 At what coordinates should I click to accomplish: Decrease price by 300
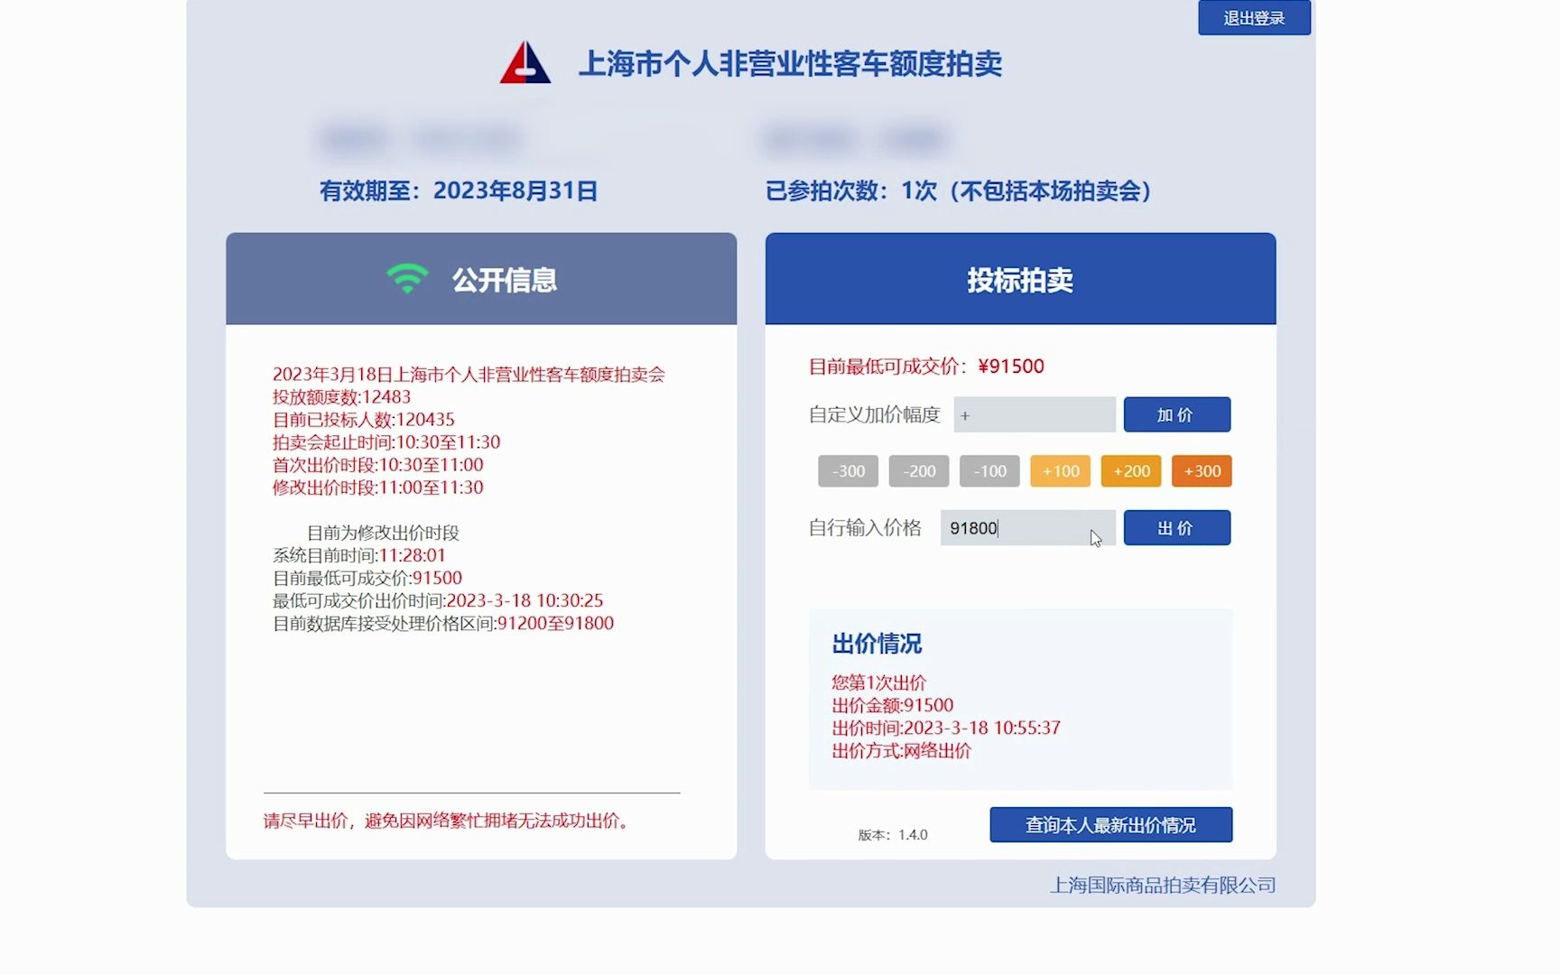[x=849, y=471]
